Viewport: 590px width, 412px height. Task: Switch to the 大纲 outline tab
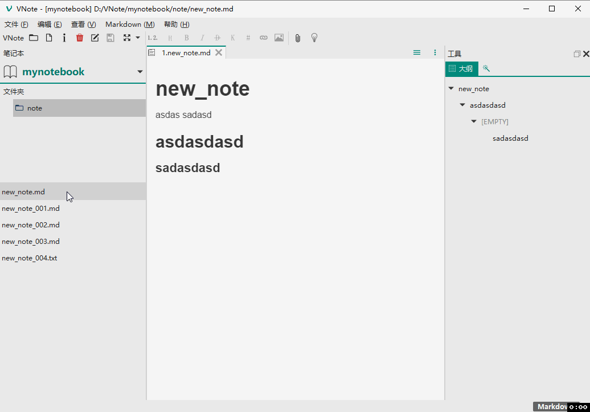coord(462,68)
